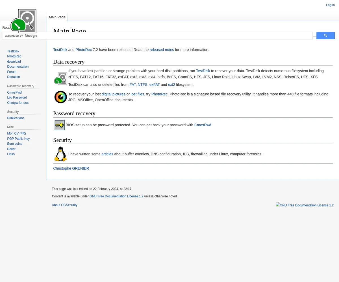339x282 pixels.
Task: Click the CGSecurity site logo
Action: coord(23,21)
